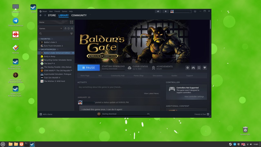Click the download progress bar at bottom
This screenshot has width=261, height=147.
click(x=126, y=114)
